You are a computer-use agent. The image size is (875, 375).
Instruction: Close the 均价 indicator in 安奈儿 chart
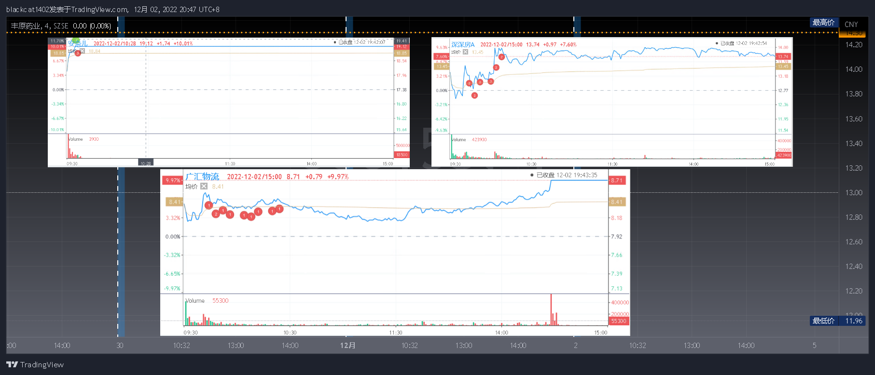(83, 51)
